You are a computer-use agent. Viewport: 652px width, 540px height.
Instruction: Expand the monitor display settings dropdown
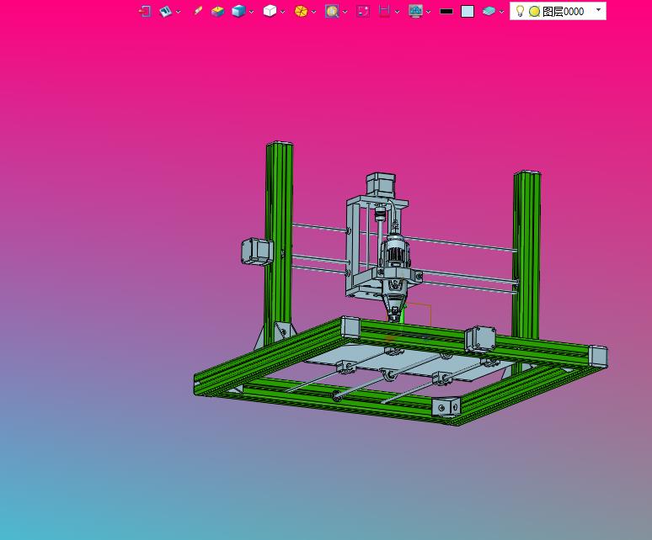428,12
